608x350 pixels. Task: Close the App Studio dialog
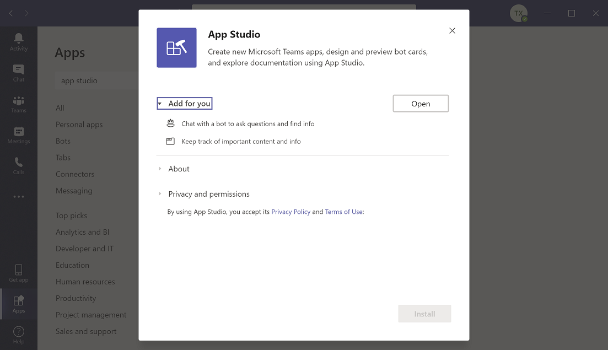pos(452,31)
